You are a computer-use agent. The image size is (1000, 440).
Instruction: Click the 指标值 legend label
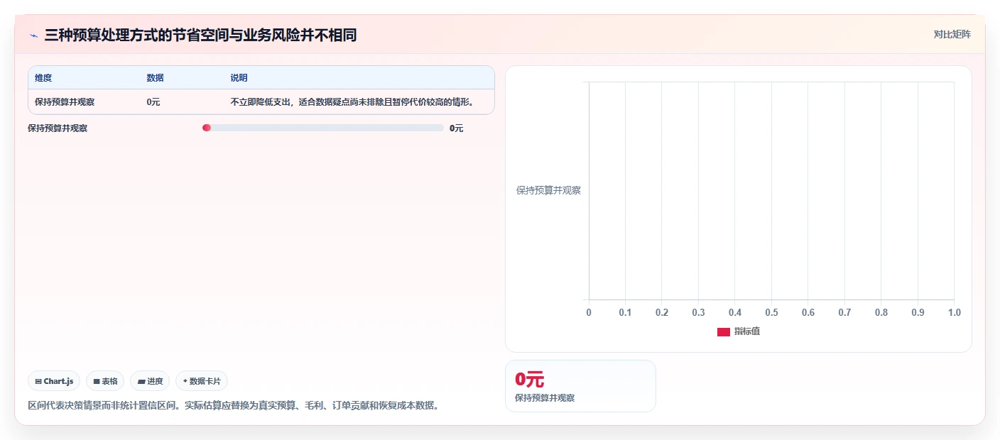pyautogui.click(x=747, y=331)
